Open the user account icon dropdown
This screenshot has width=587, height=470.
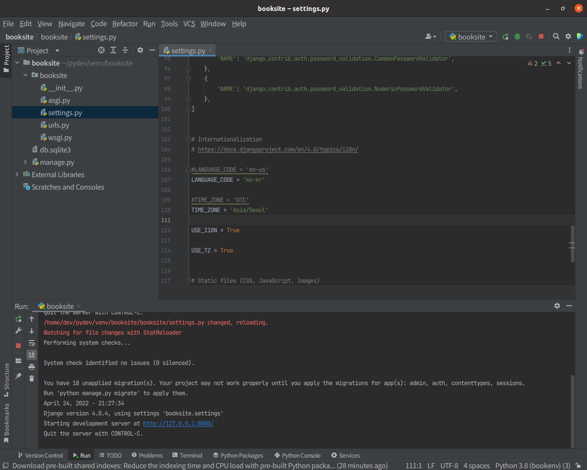point(431,36)
